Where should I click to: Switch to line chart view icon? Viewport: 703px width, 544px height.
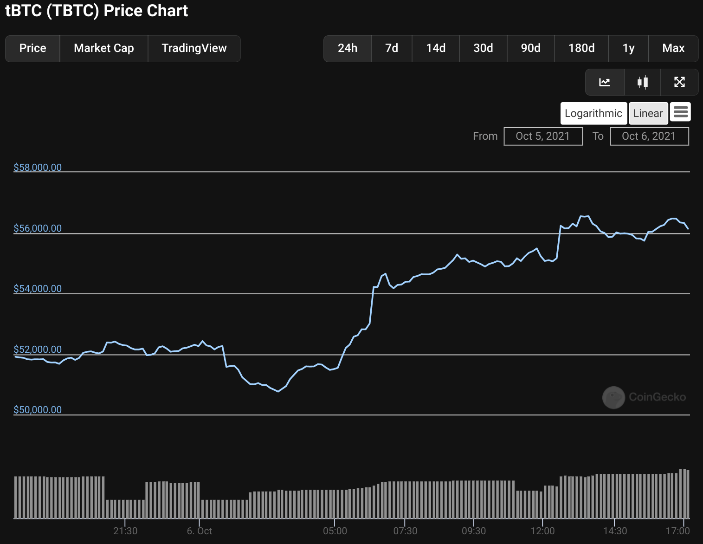point(605,82)
